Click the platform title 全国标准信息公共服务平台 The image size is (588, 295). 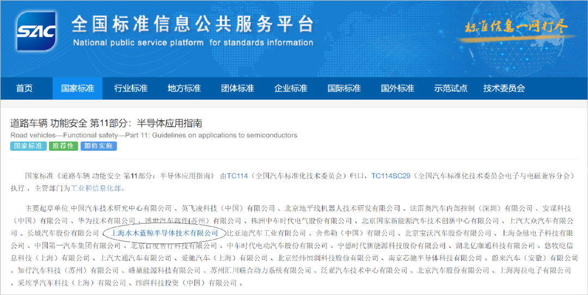pyautogui.click(x=192, y=24)
